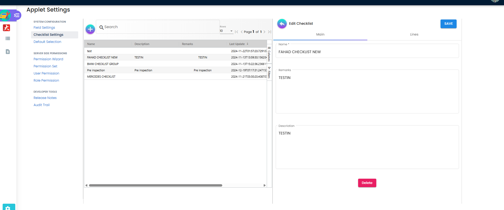Screen dimensions: 504x210
Task: Click the Pre inspection description cell
Action: 144,70
